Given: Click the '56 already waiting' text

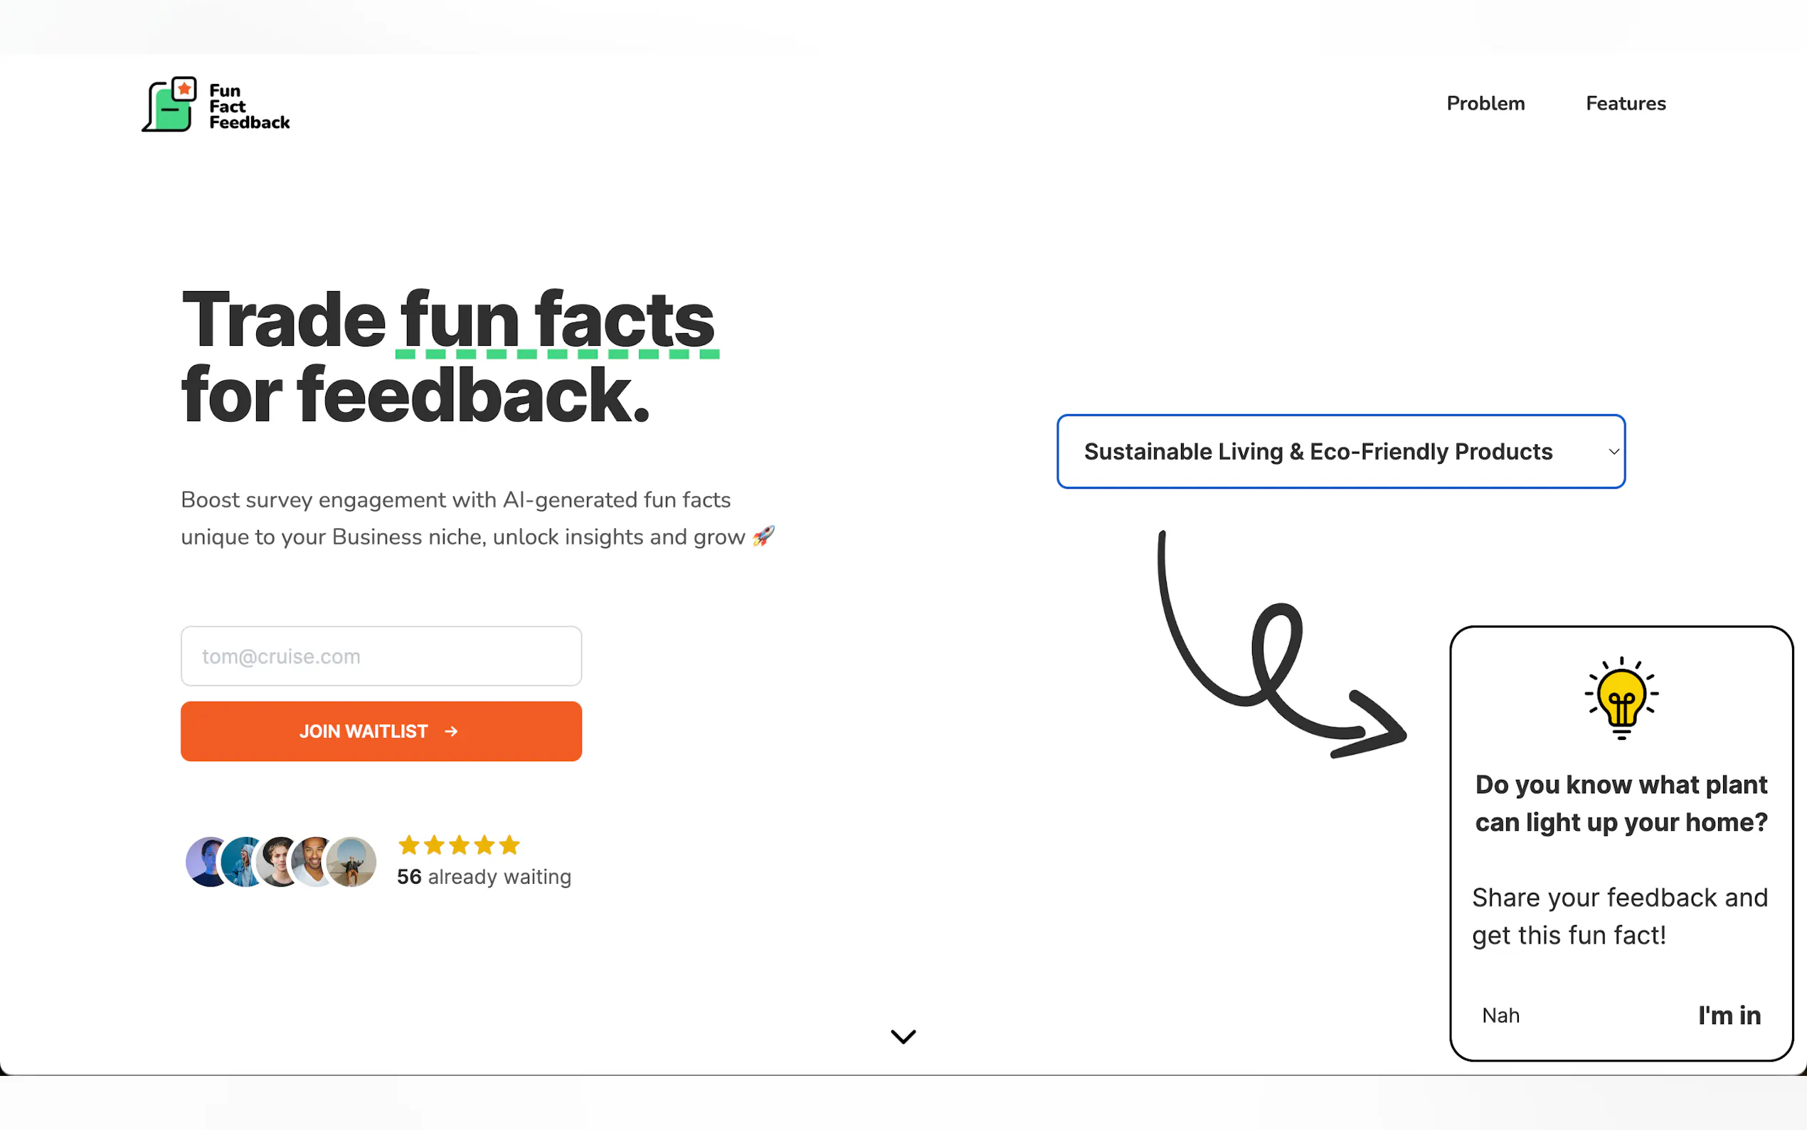Looking at the screenshot, I should point(484,877).
